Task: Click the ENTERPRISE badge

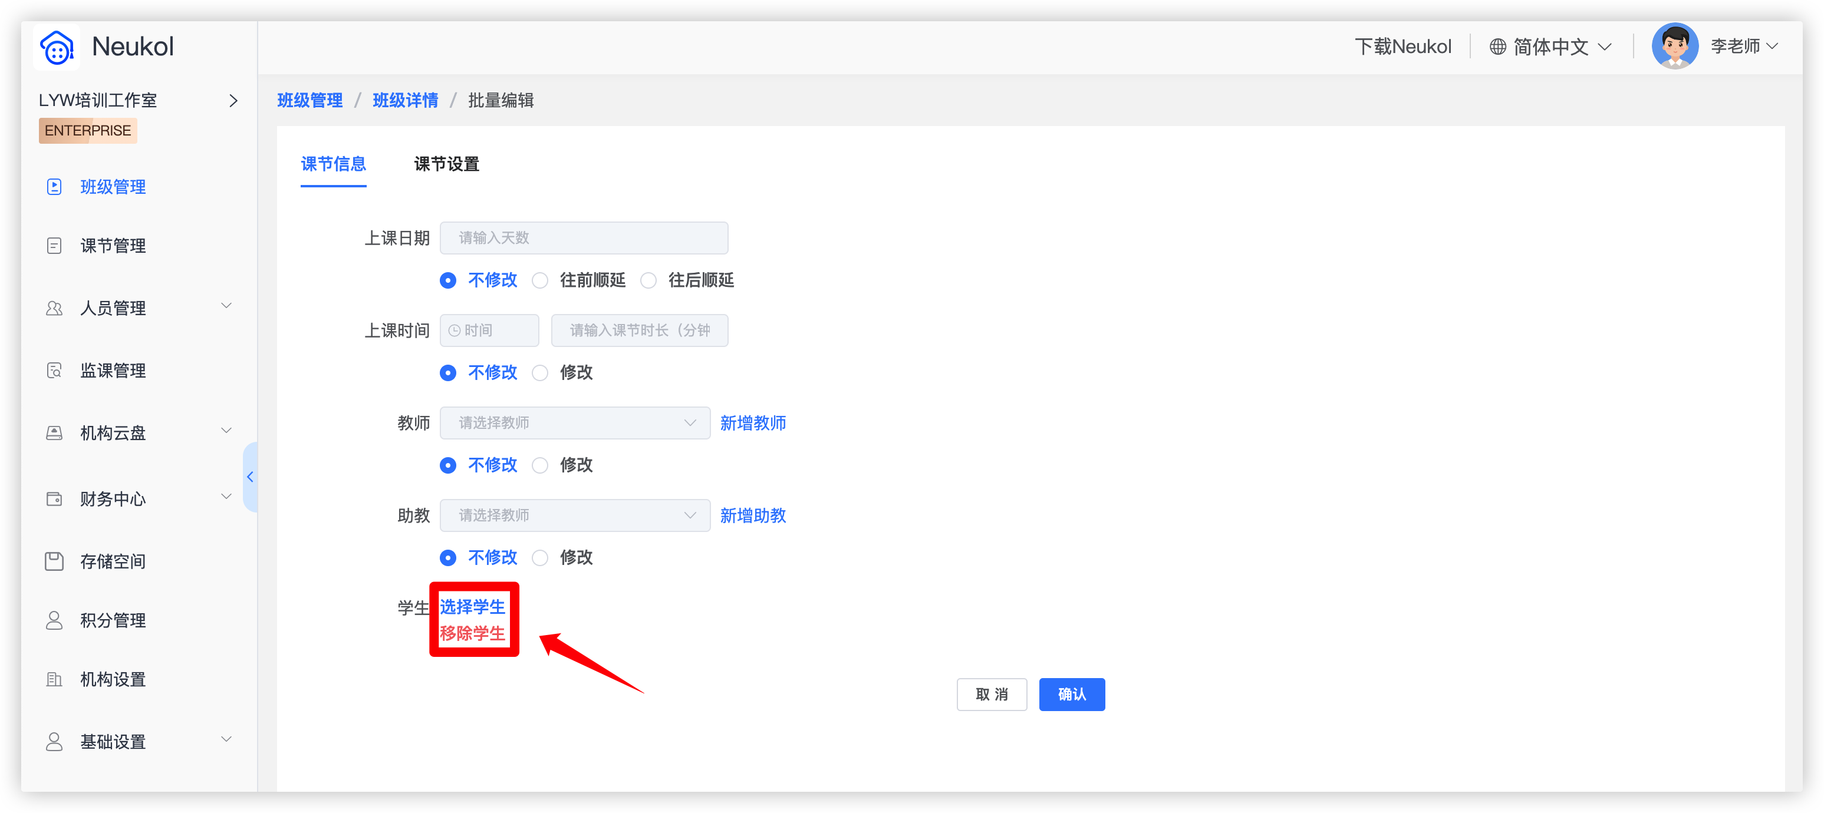Action: click(88, 131)
